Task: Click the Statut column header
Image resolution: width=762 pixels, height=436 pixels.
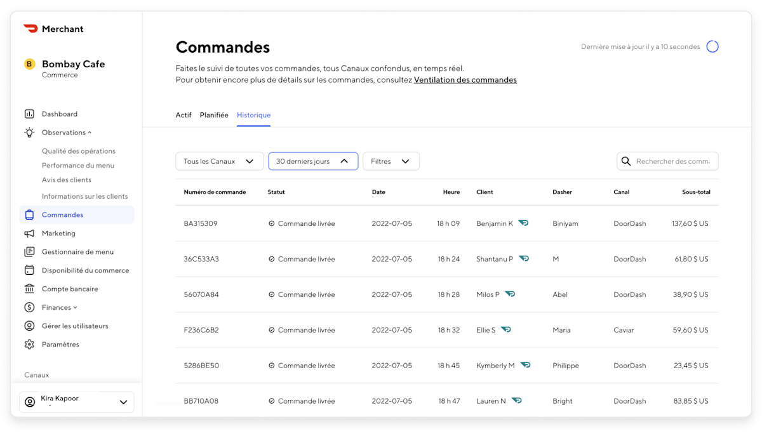Action: (276, 192)
